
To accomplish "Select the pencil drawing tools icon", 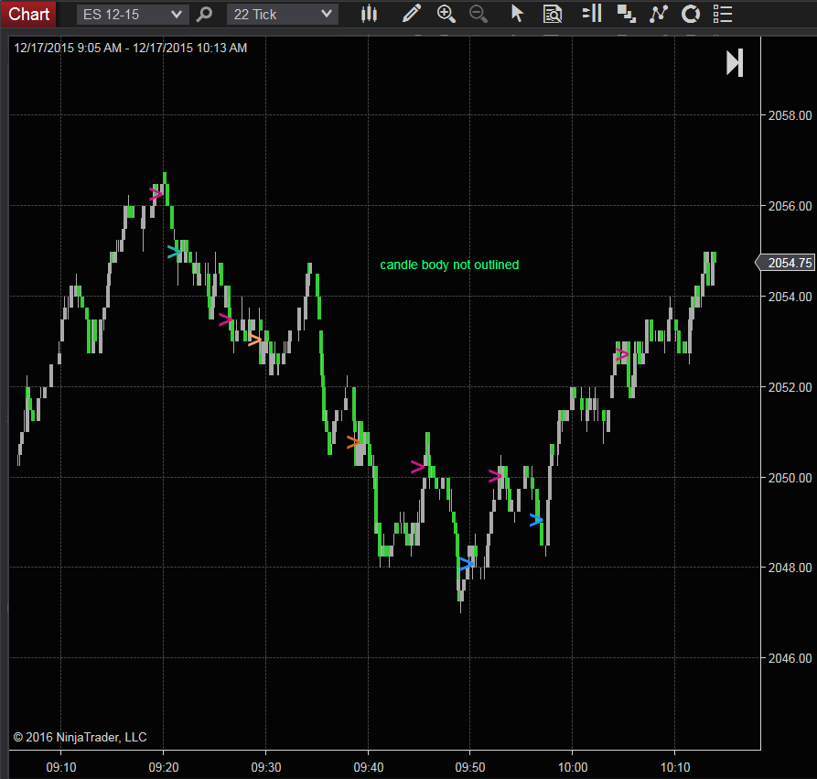I will coord(412,14).
